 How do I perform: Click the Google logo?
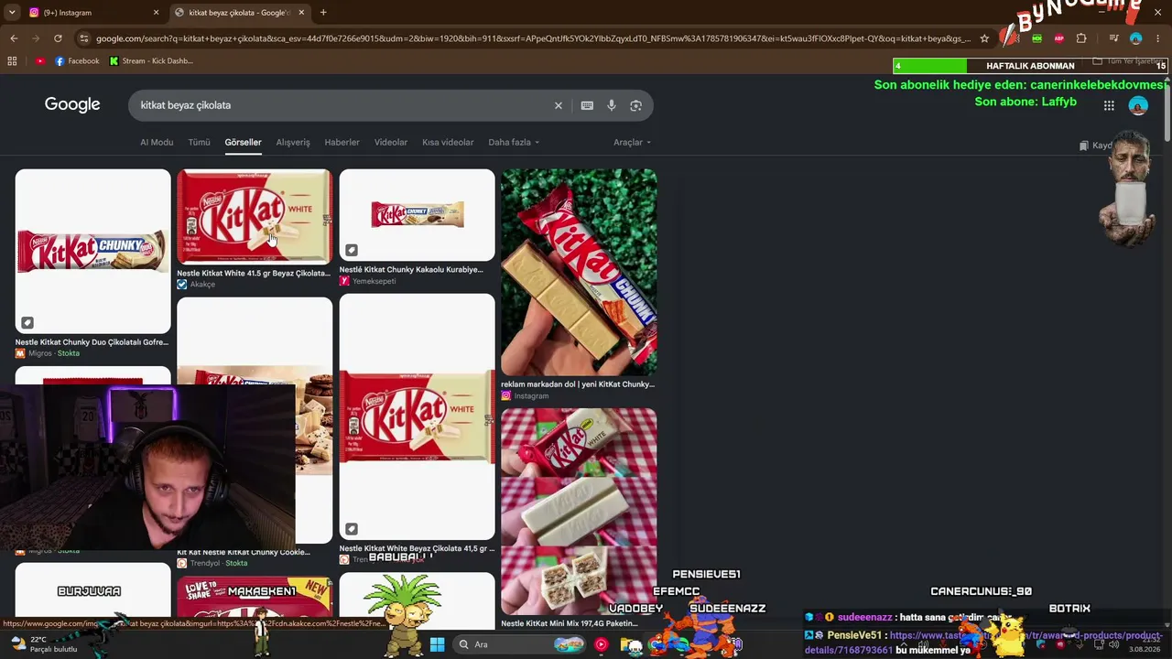(x=72, y=104)
